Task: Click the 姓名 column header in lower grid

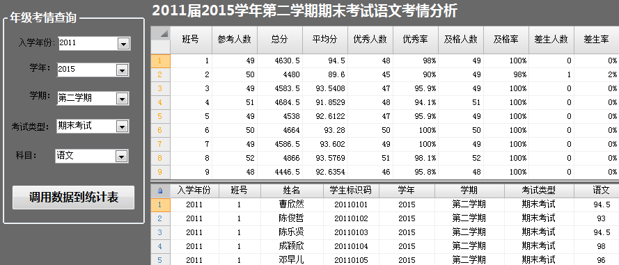Action: (x=292, y=191)
